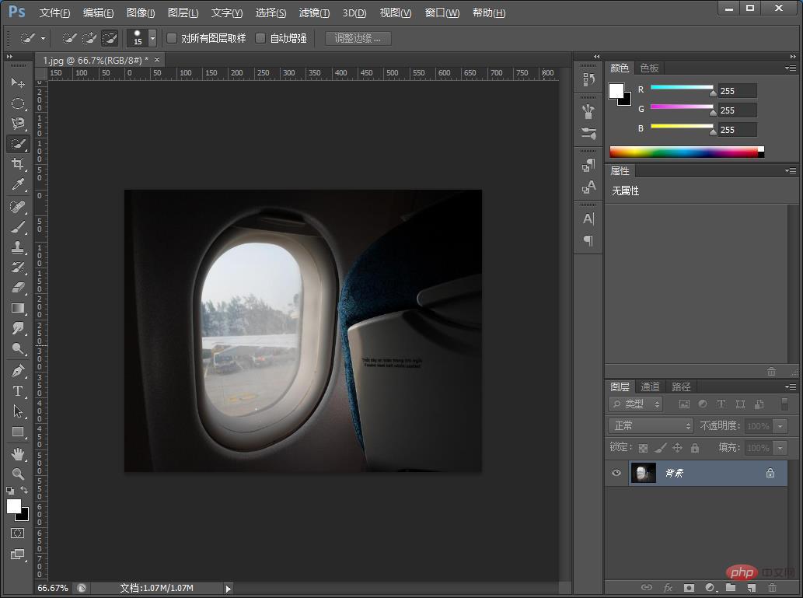Open the blend mode dropdown

[x=651, y=426]
